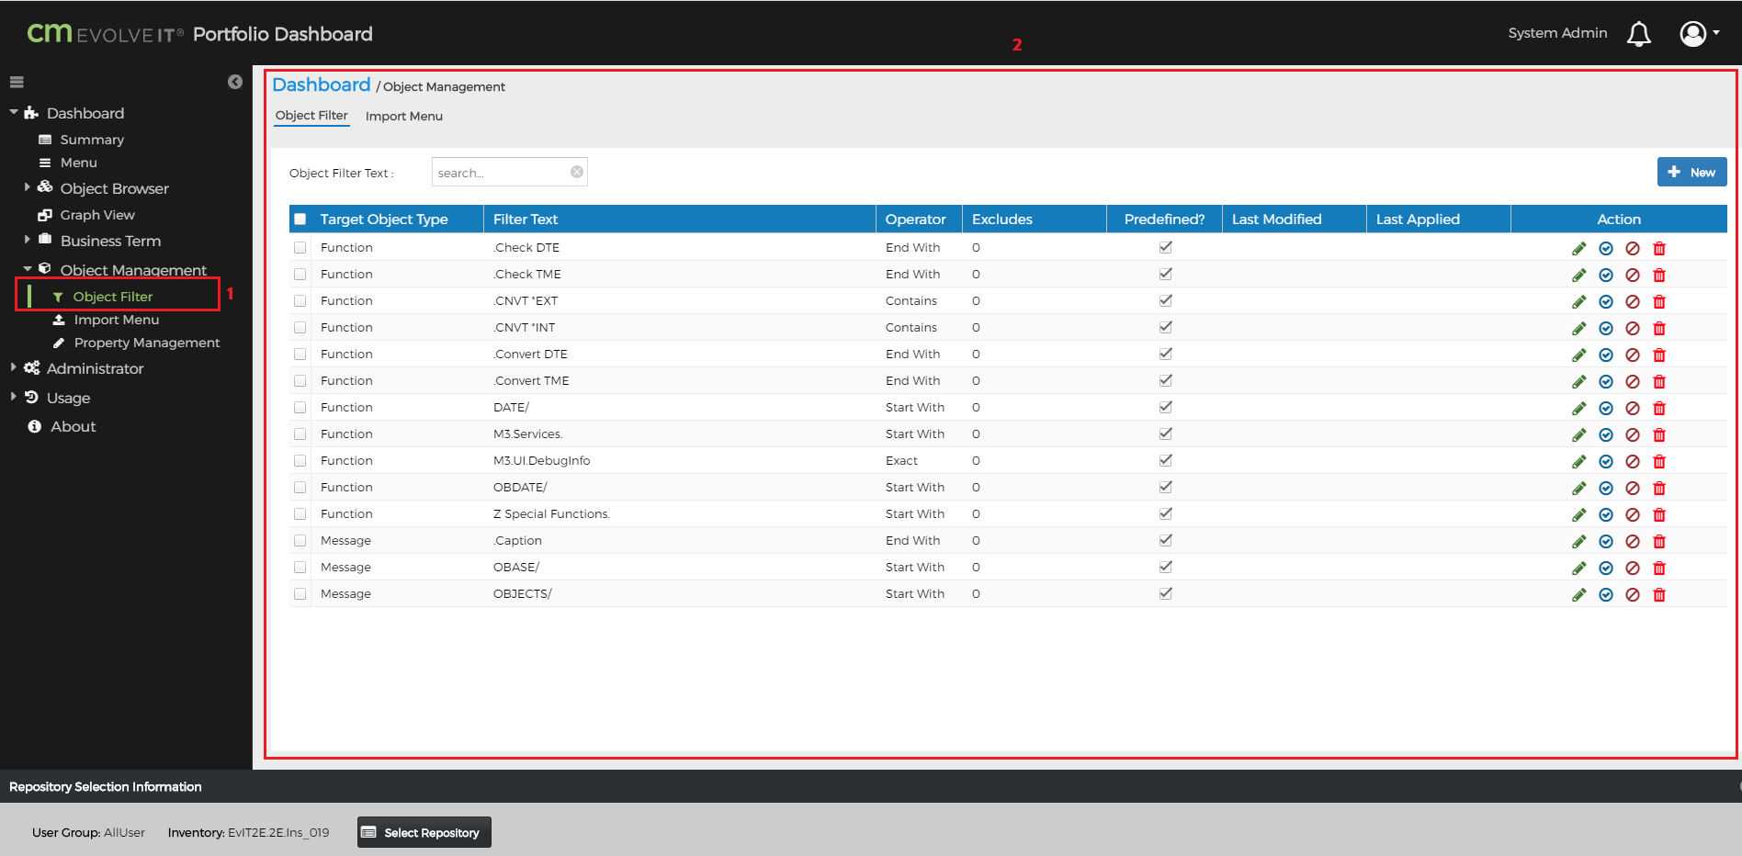The height and width of the screenshot is (856, 1742).
Task: Click unapply icon for DATE/ row
Action: [x=1633, y=408]
